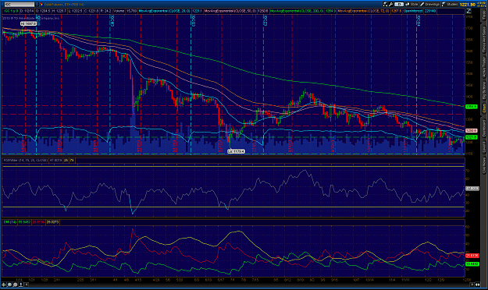The width and height of the screenshot is (488, 290).
Task: Click the DMI (14) study label
Action: [10, 222]
